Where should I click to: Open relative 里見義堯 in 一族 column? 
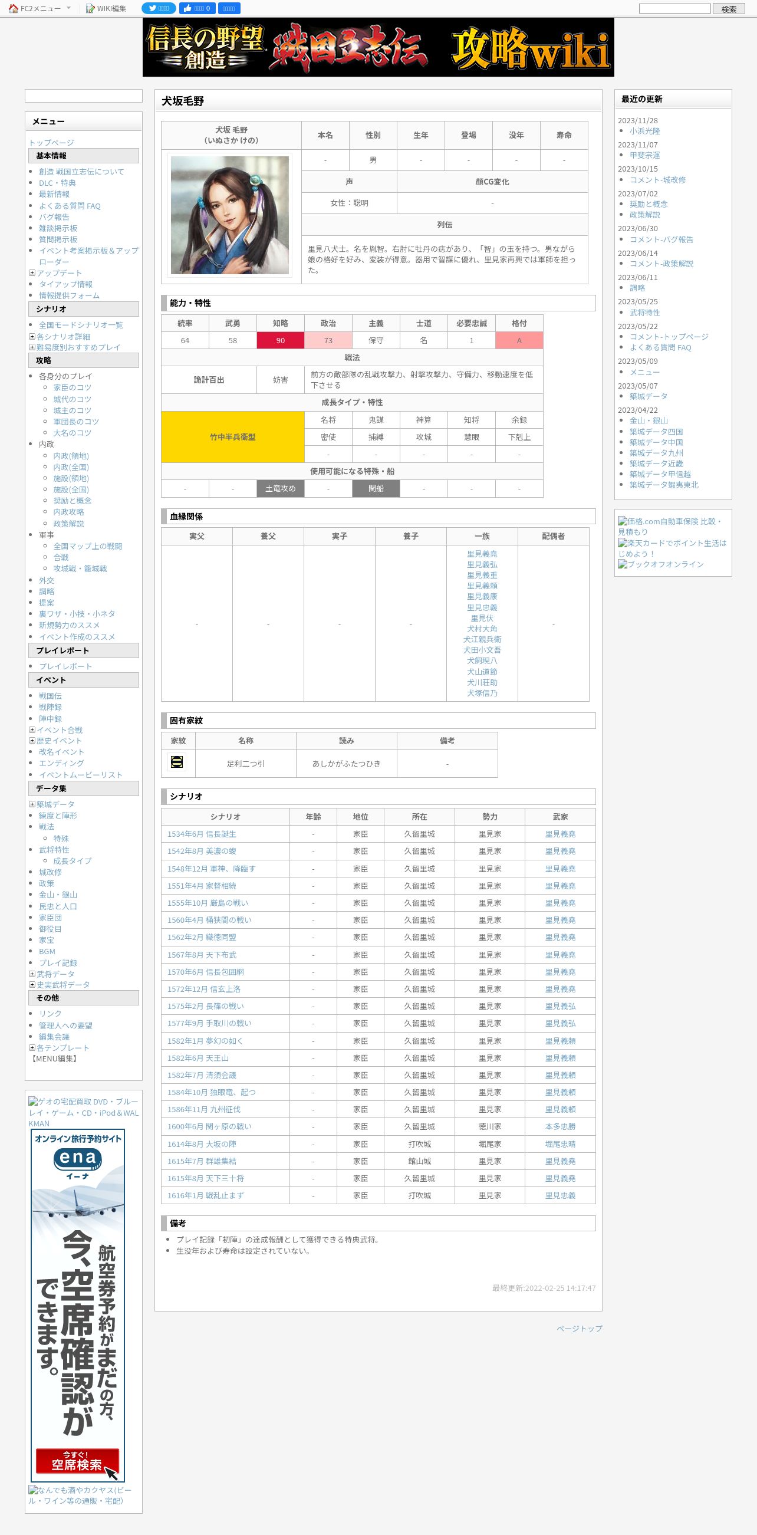[482, 554]
